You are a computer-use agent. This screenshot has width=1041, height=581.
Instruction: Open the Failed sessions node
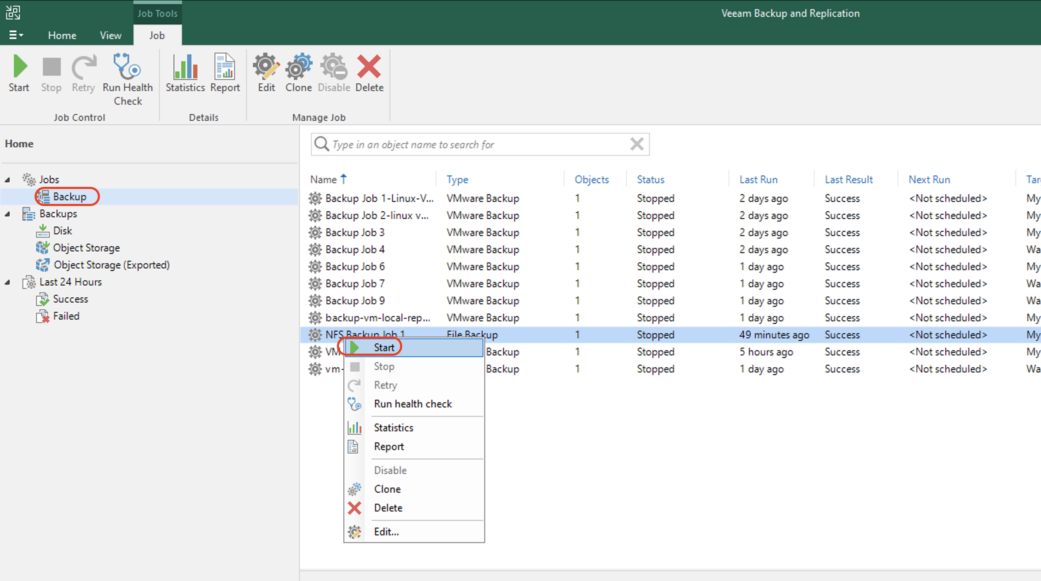[66, 316]
